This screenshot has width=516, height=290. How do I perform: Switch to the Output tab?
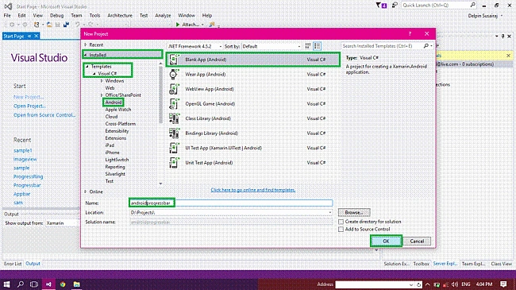point(33,264)
